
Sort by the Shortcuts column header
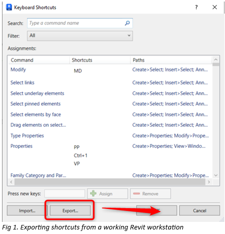100,60
